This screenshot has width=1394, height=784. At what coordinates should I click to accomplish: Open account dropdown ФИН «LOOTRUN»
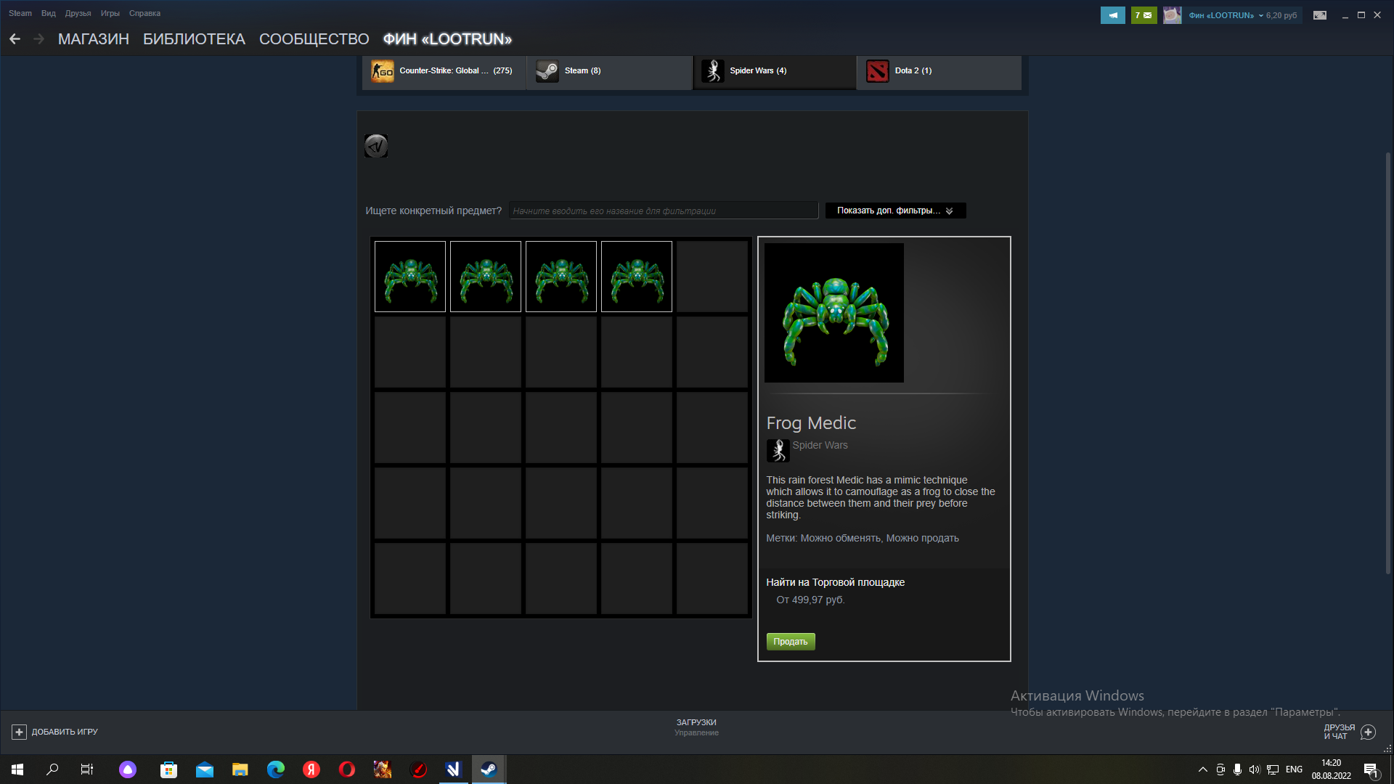coord(1226,15)
